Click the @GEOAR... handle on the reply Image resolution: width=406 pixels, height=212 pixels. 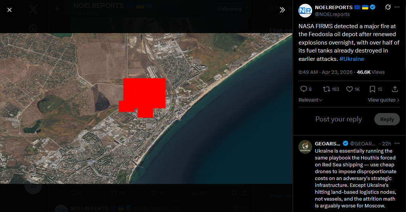tap(363, 143)
